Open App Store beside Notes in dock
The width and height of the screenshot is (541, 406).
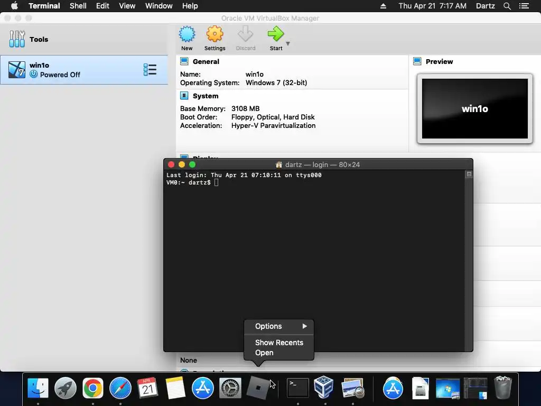[x=202, y=387]
